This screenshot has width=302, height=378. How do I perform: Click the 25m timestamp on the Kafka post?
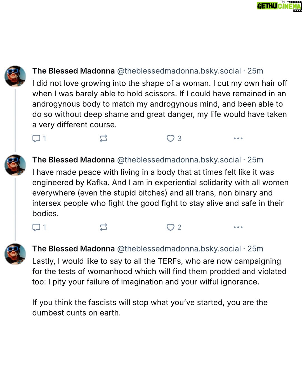point(255,160)
